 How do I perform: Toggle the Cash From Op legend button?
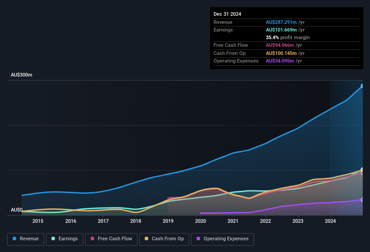(164, 239)
